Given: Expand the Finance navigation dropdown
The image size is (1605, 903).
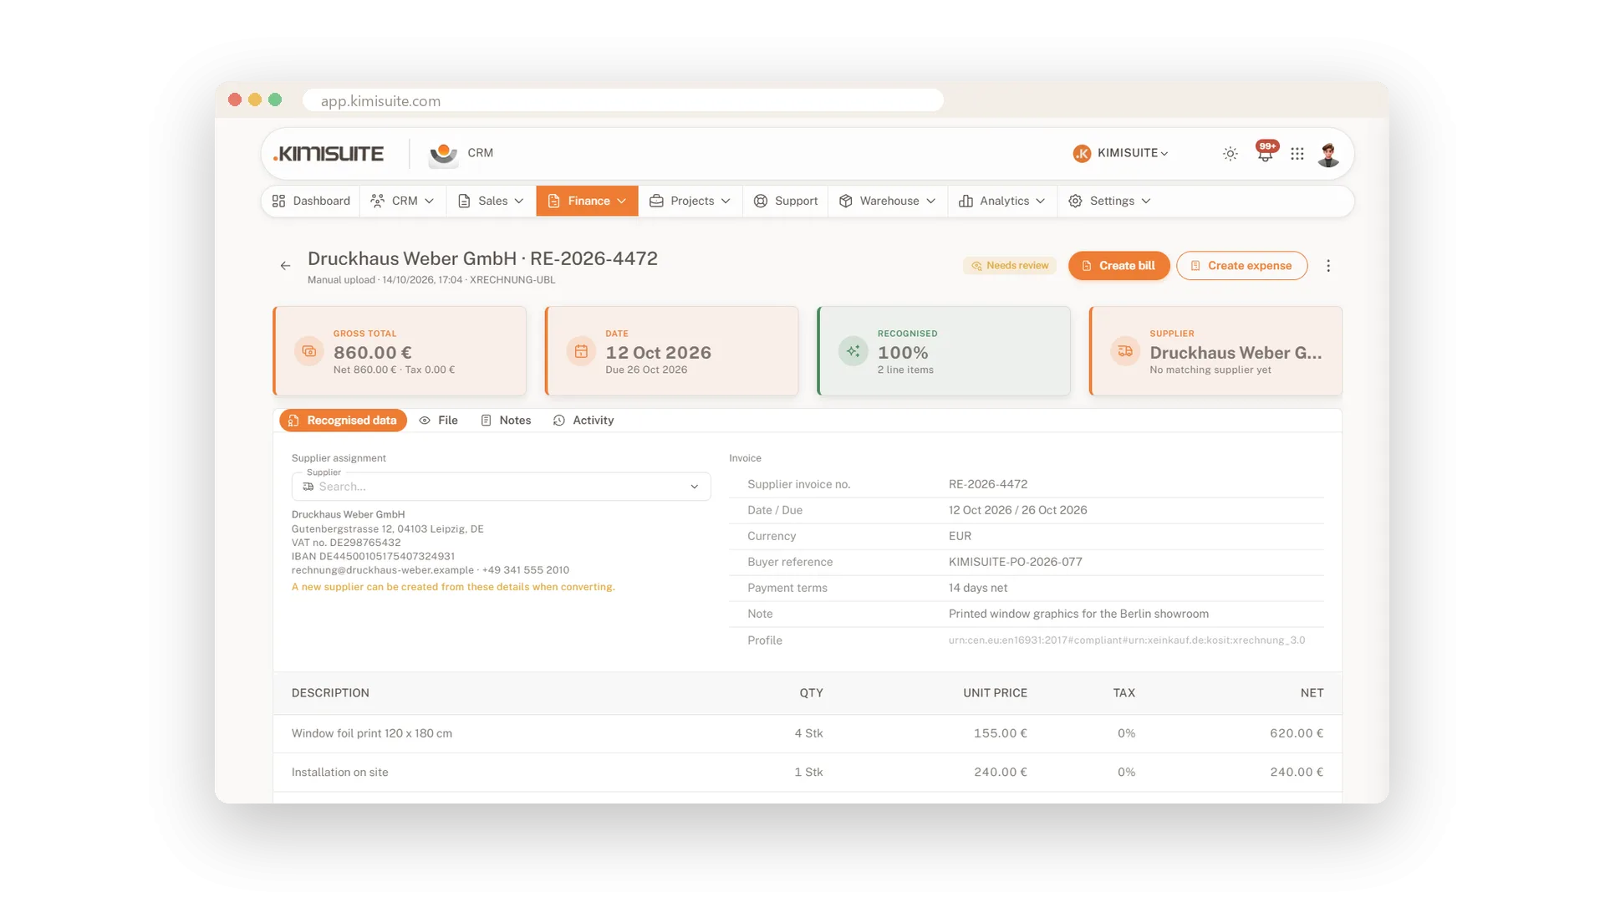Looking at the screenshot, I should click(x=587, y=201).
